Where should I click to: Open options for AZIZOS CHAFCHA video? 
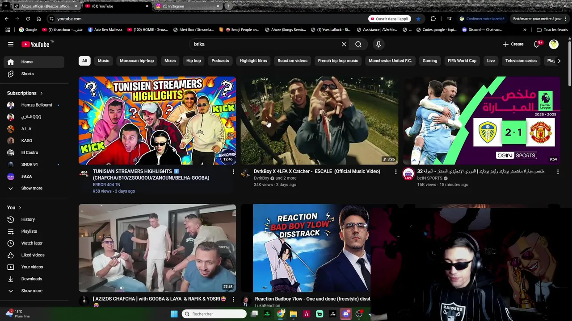click(233, 299)
